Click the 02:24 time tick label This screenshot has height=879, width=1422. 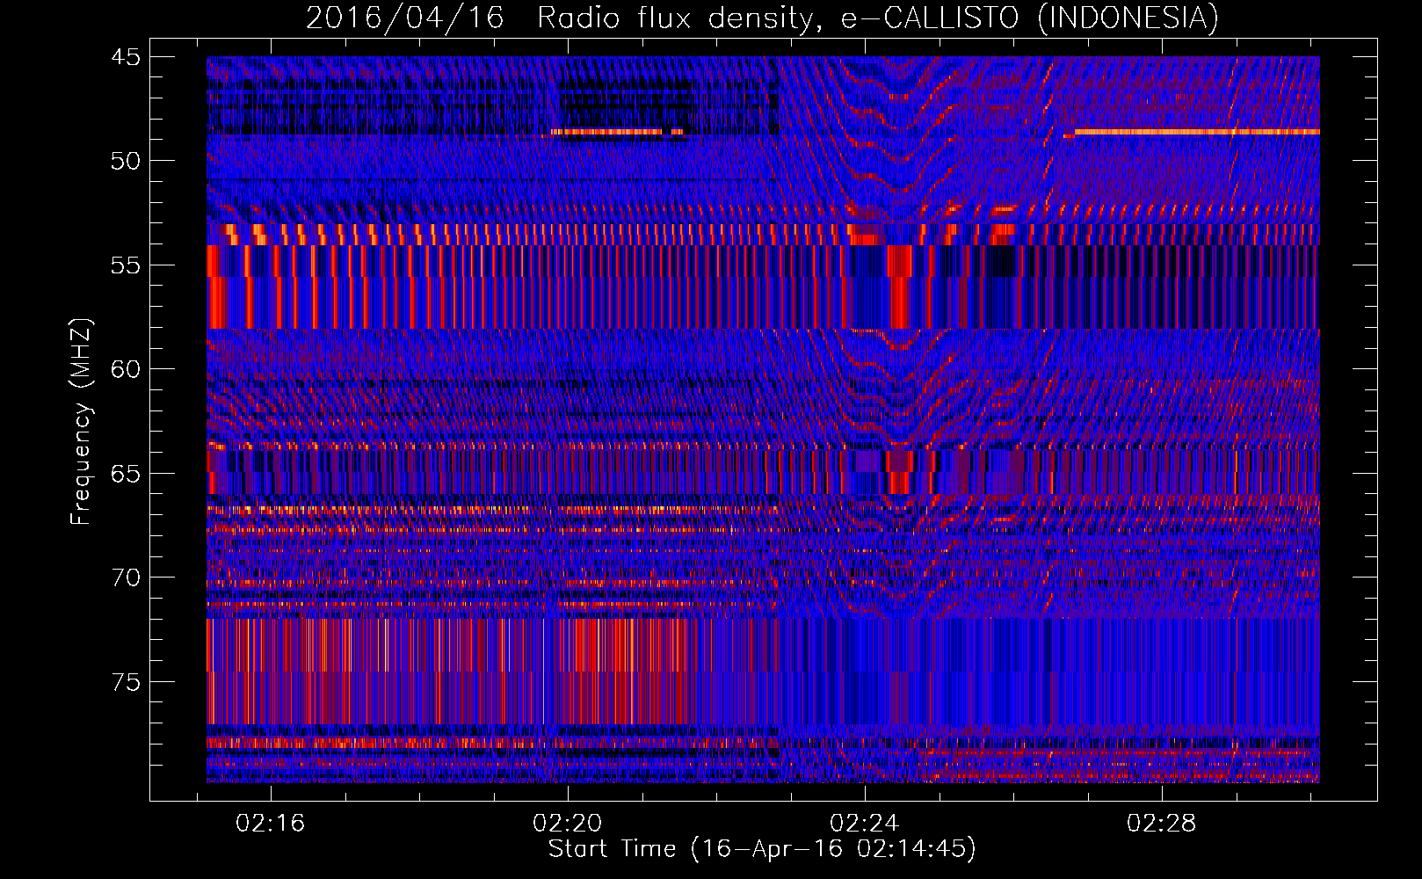click(x=865, y=823)
